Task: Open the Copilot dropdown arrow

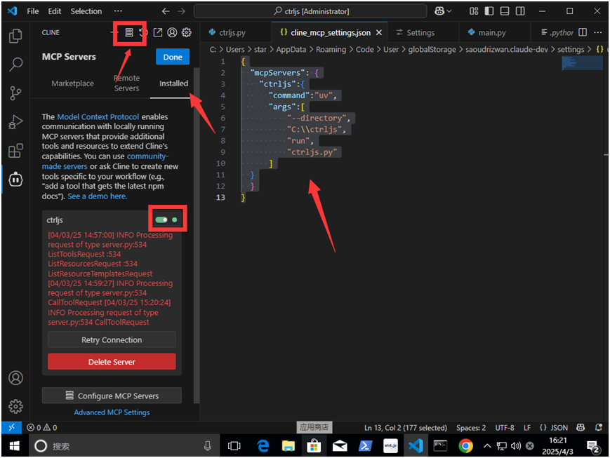Action: coord(449,11)
